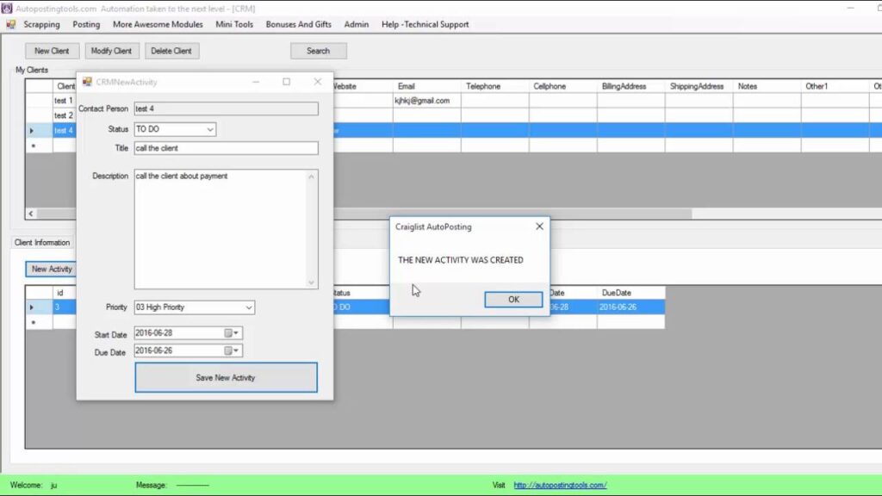
Task: Select the Client Information tab
Action: (42, 242)
